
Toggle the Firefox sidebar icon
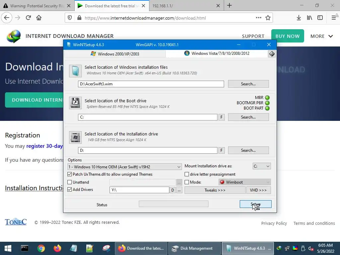pyautogui.click(x=320, y=18)
